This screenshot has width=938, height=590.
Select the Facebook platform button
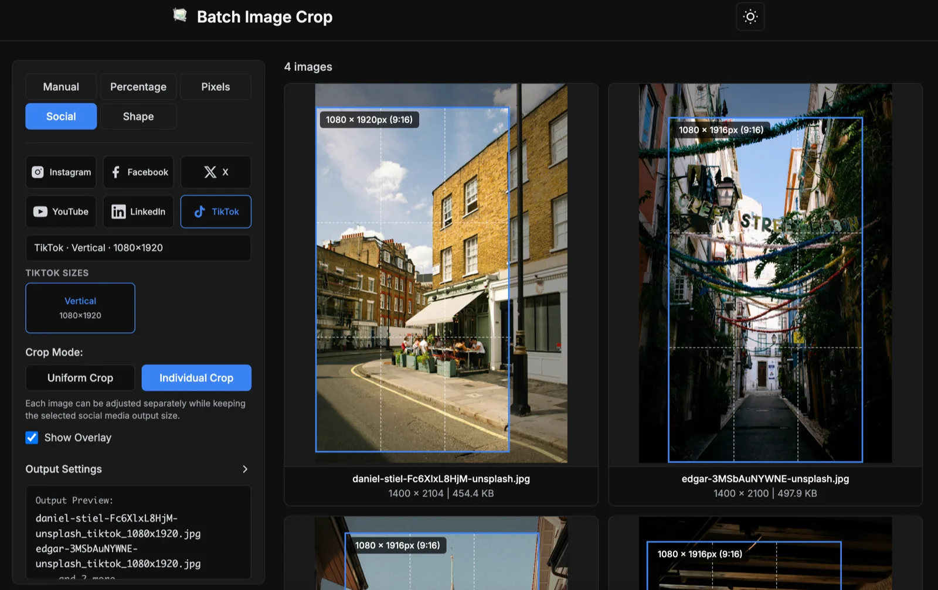(138, 172)
